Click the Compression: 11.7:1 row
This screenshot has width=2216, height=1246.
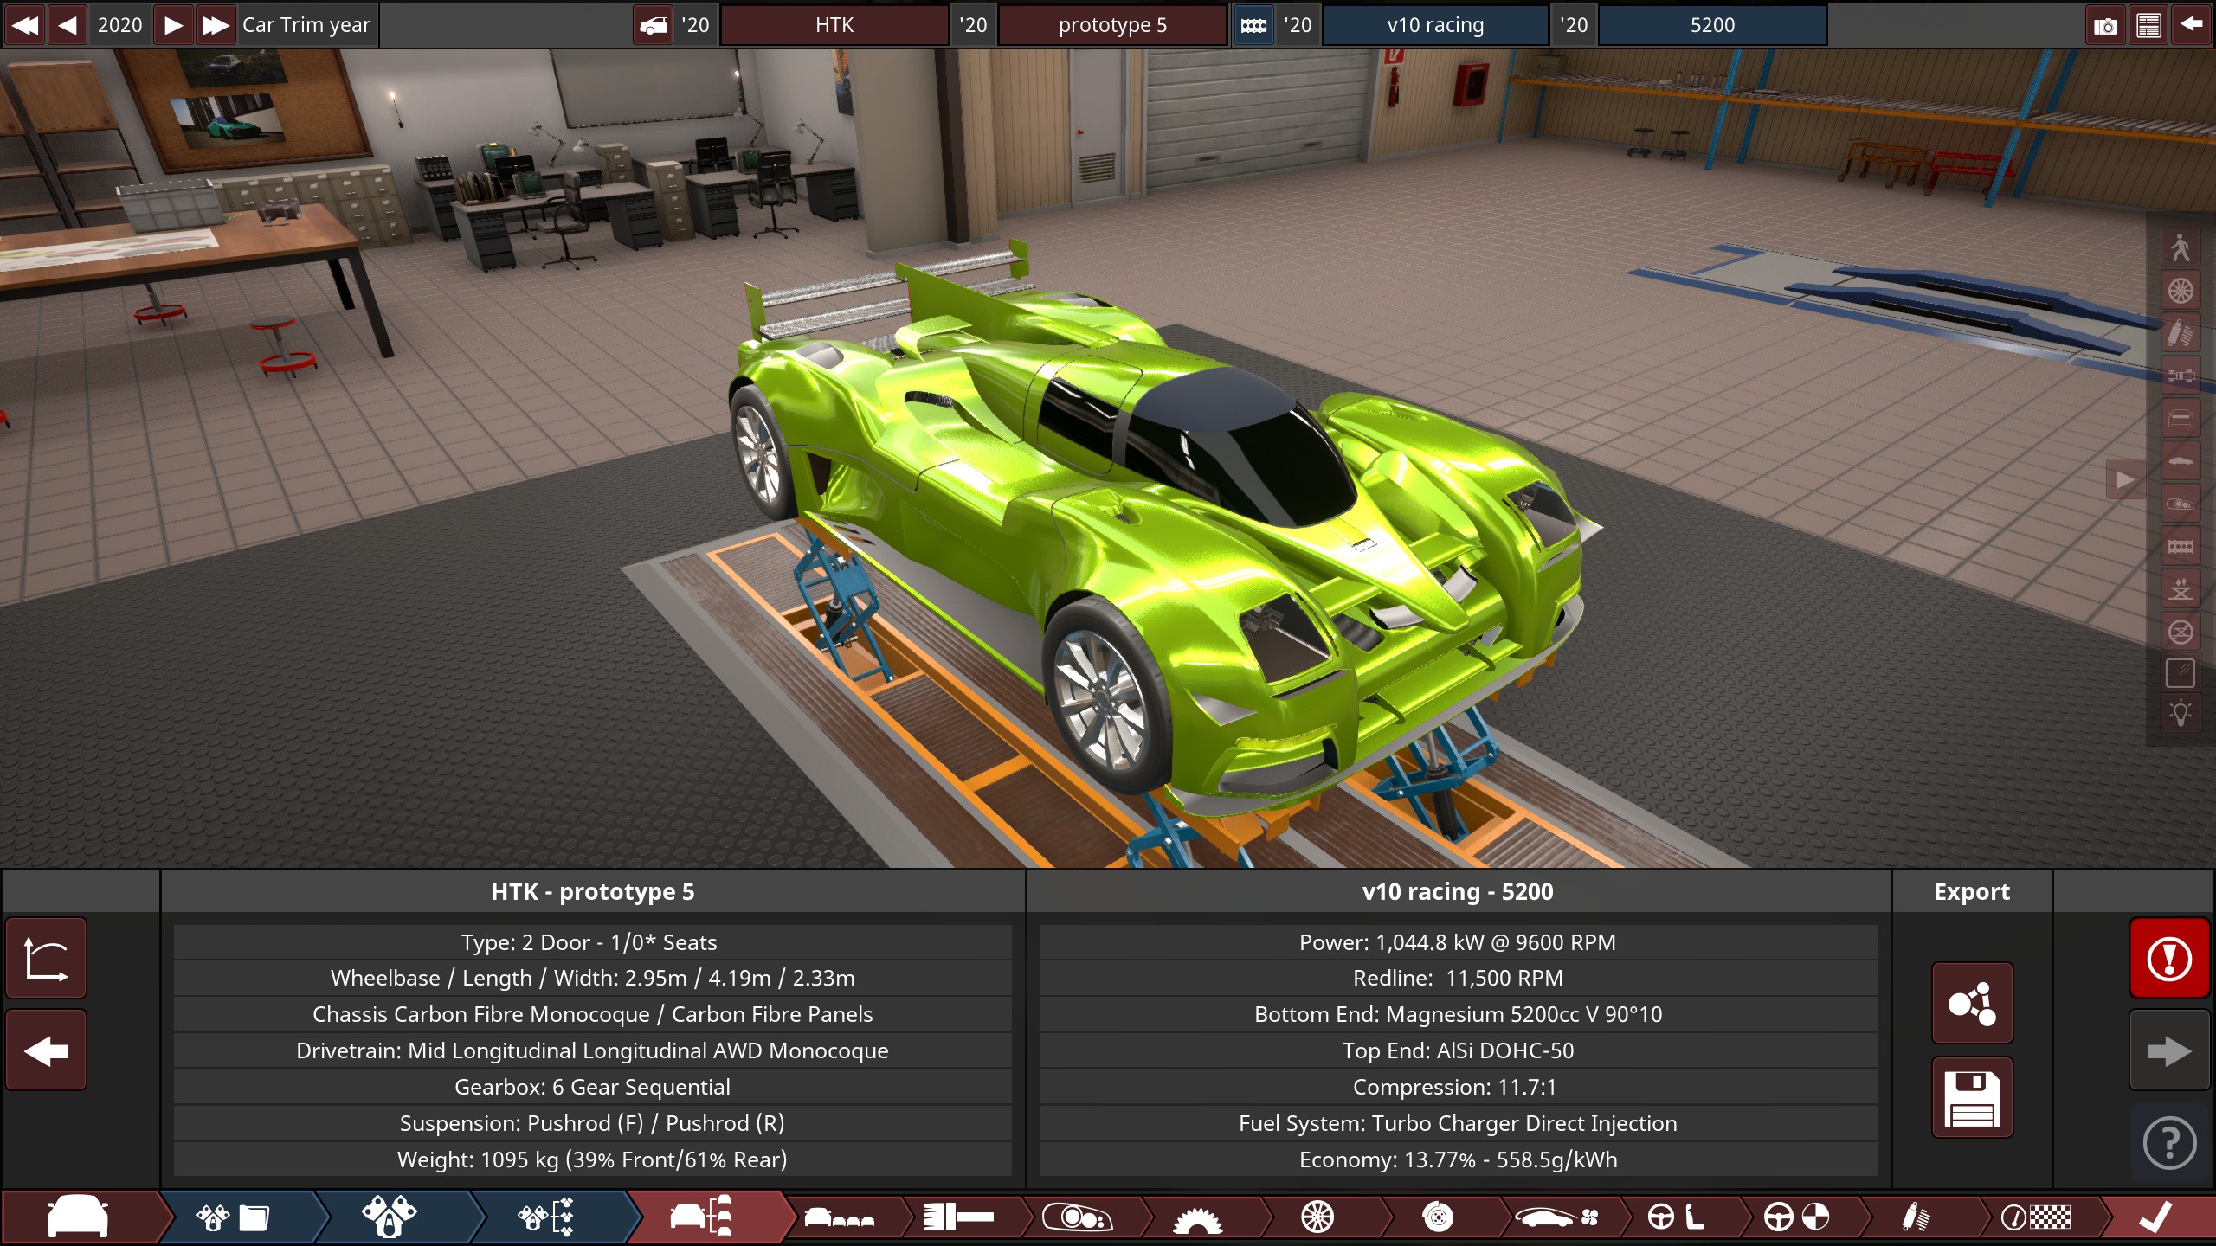(1458, 1087)
